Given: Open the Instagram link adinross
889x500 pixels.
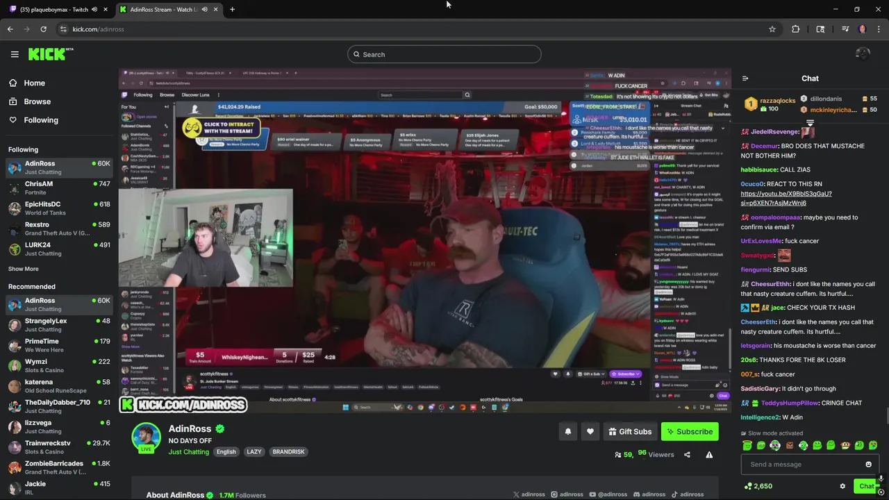Looking at the screenshot, I should pos(567,494).
